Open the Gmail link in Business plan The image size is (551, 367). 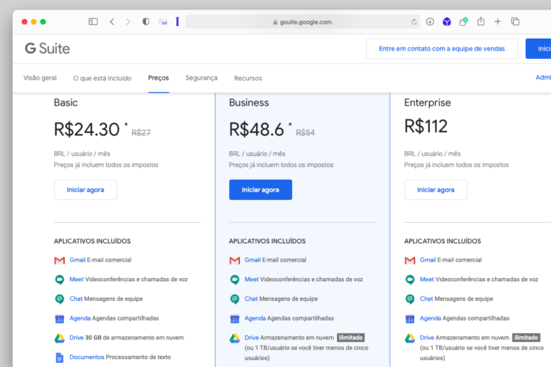[x=253, y=260]
